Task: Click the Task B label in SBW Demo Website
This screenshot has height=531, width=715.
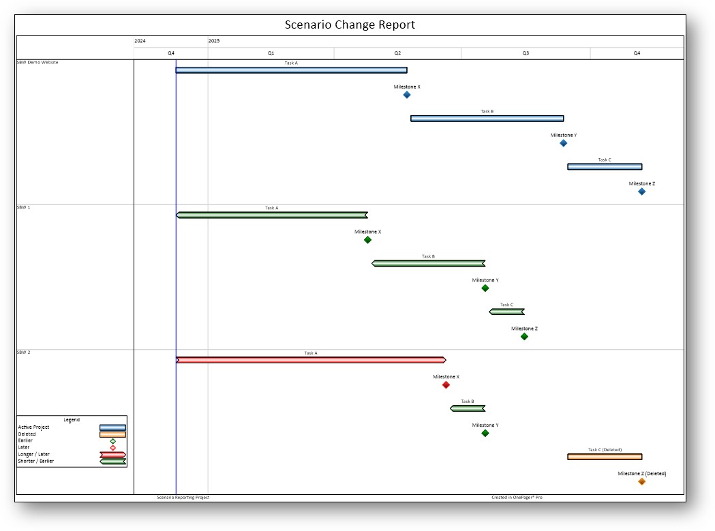Action: tap(487, 111)
